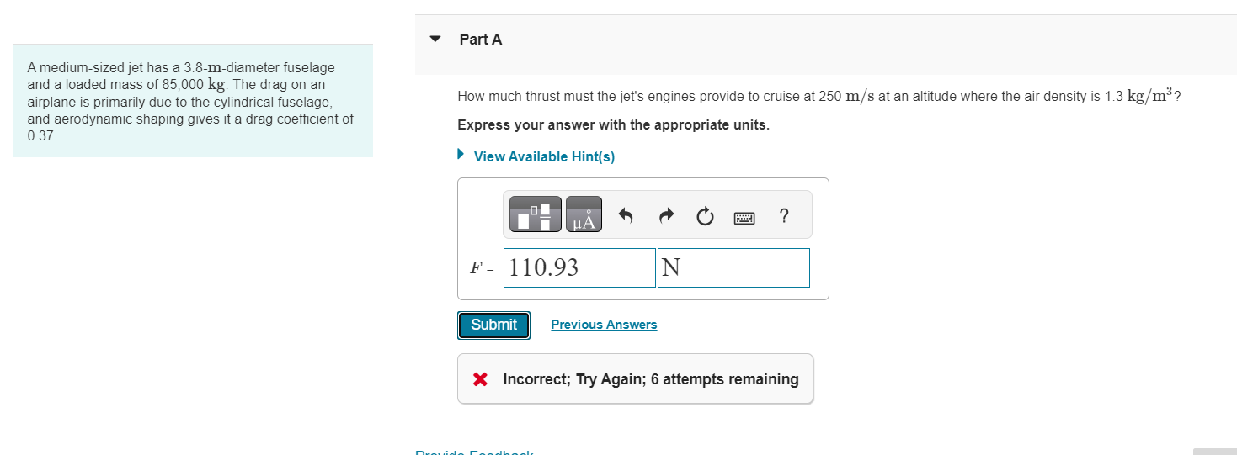Click the Part A heading
The height and width of the screenshot is (455, 1237).
[x=481, y=40]
